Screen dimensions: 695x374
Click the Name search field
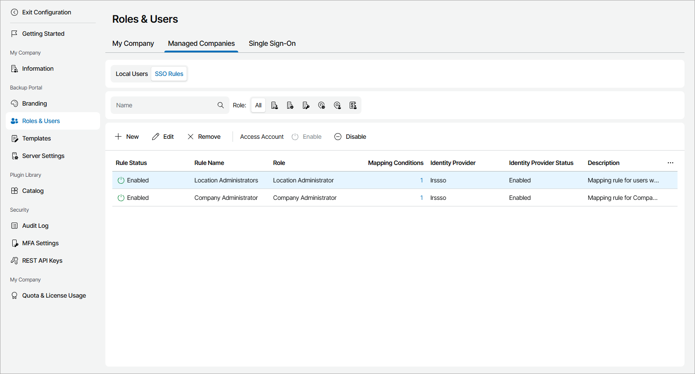[x=164, y=105]
